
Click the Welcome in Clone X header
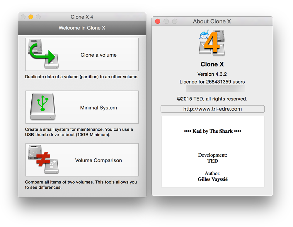tap(82, 28)
